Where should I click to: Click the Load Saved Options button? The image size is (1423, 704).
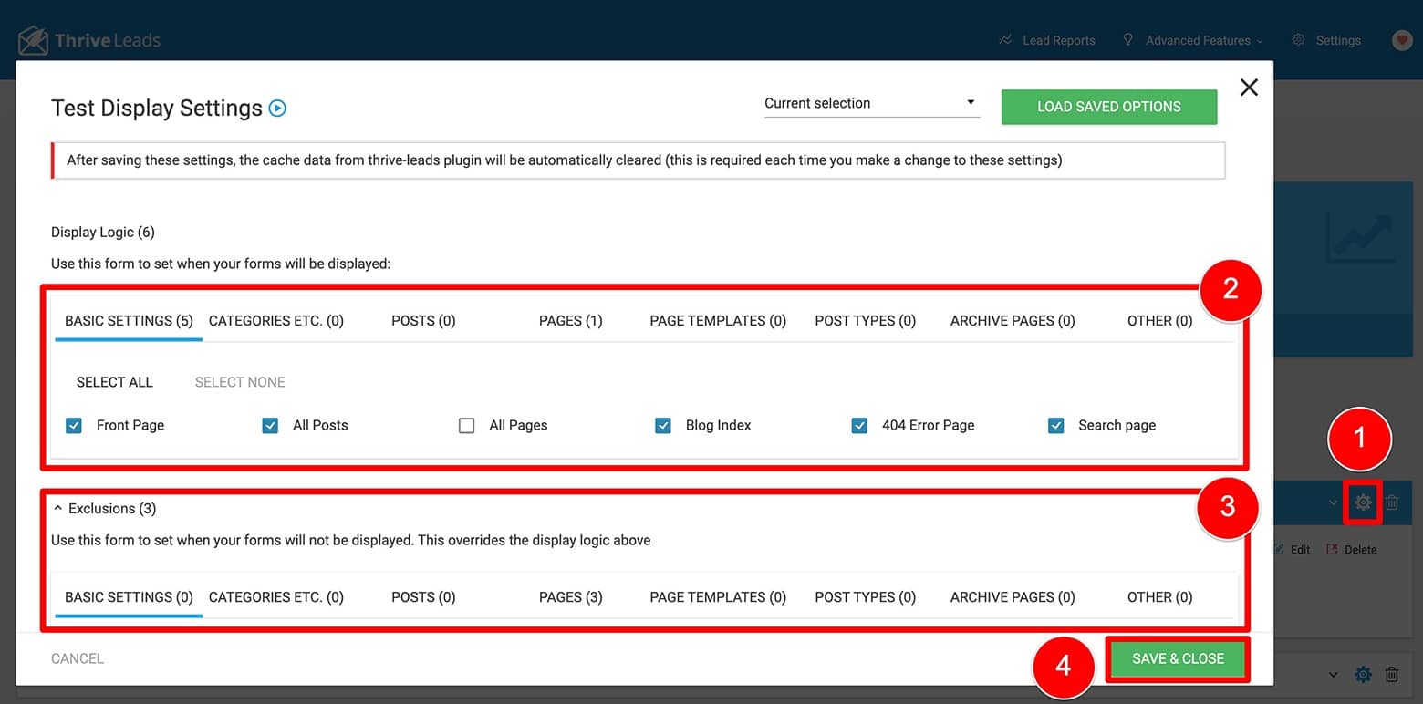pos(1108,107)
